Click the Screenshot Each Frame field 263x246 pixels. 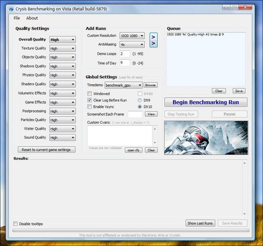[135, 114]
